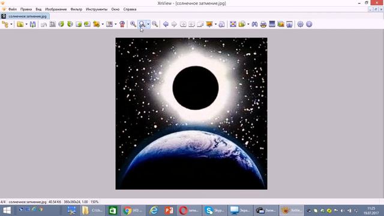The width and height of the screenshot is (384, 216).
Task: Click the Save floppy disk icon
Action: 33,24
